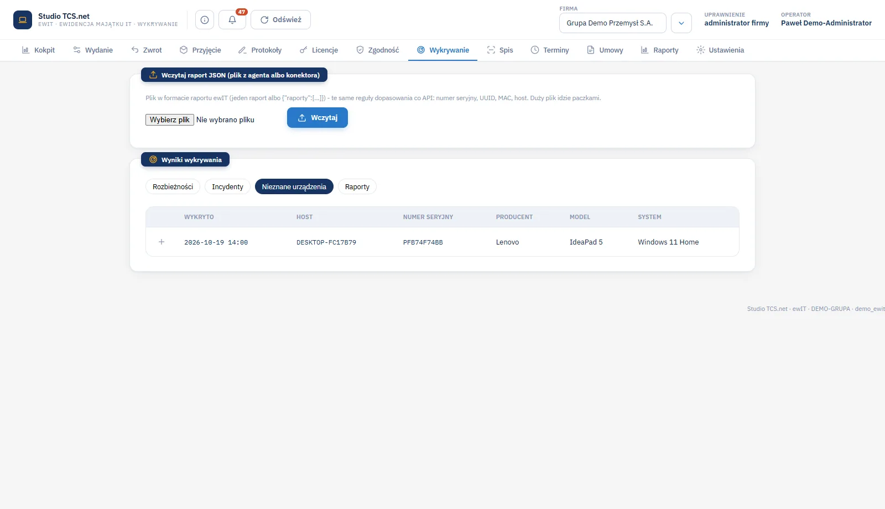885x509 pixels.
Task: Click the Wybierz plik file chooser
Action: click(x=170, y=120)
